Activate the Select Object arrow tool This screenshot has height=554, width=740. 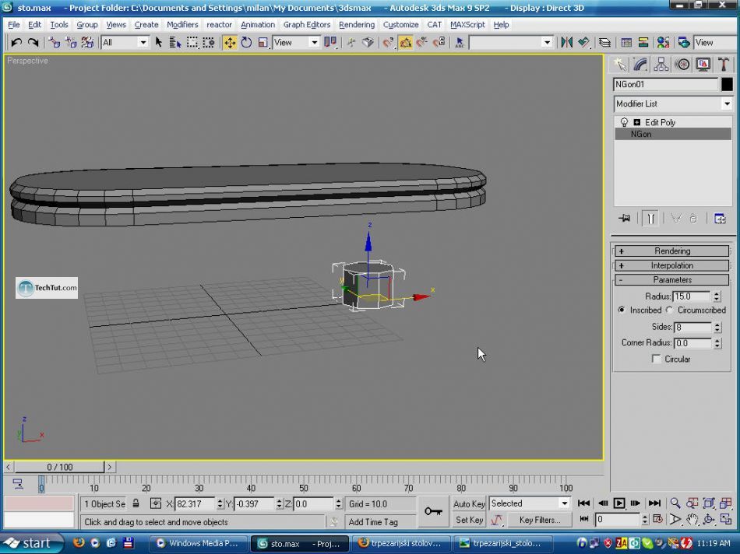coord(159,43)
